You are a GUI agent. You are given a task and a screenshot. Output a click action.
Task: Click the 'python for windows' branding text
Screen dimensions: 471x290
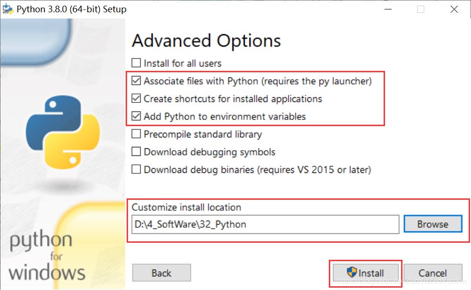pyautogui.click(x=47, y=256)
